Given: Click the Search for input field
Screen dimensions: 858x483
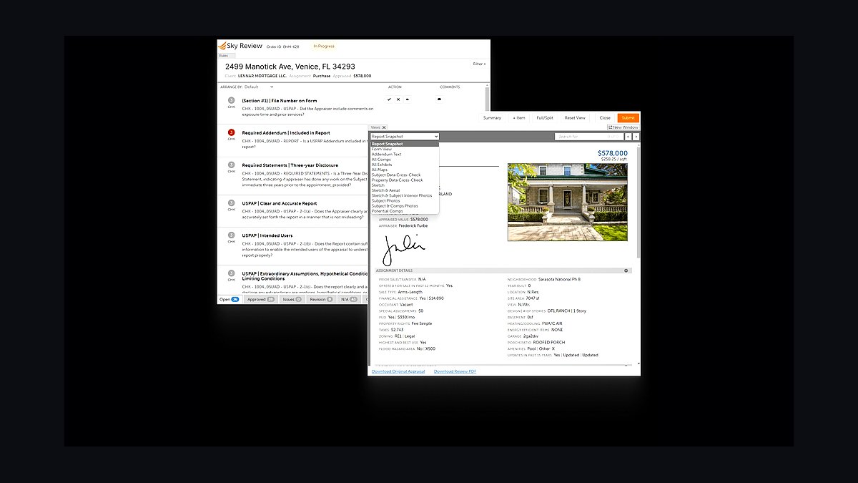Looking at the screenshot, I should pos(588,136).
